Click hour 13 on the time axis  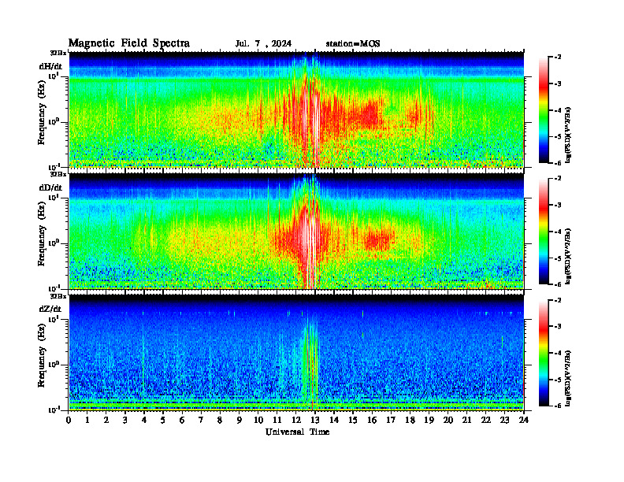point(315,420)
